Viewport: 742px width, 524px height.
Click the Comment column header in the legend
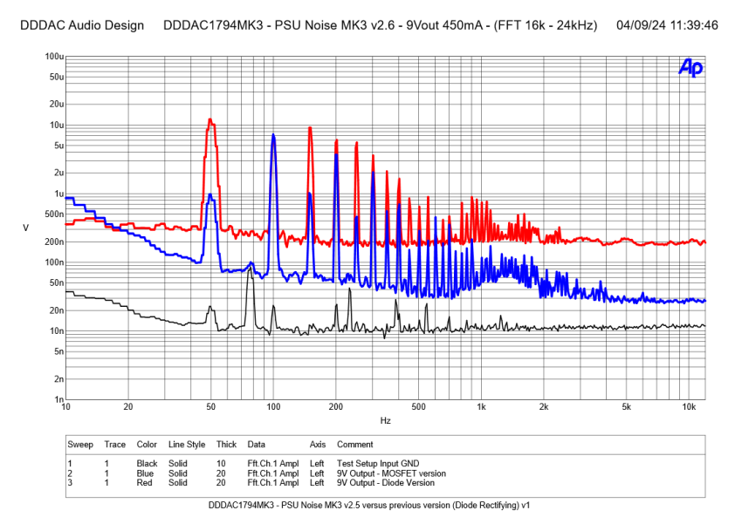355,444
